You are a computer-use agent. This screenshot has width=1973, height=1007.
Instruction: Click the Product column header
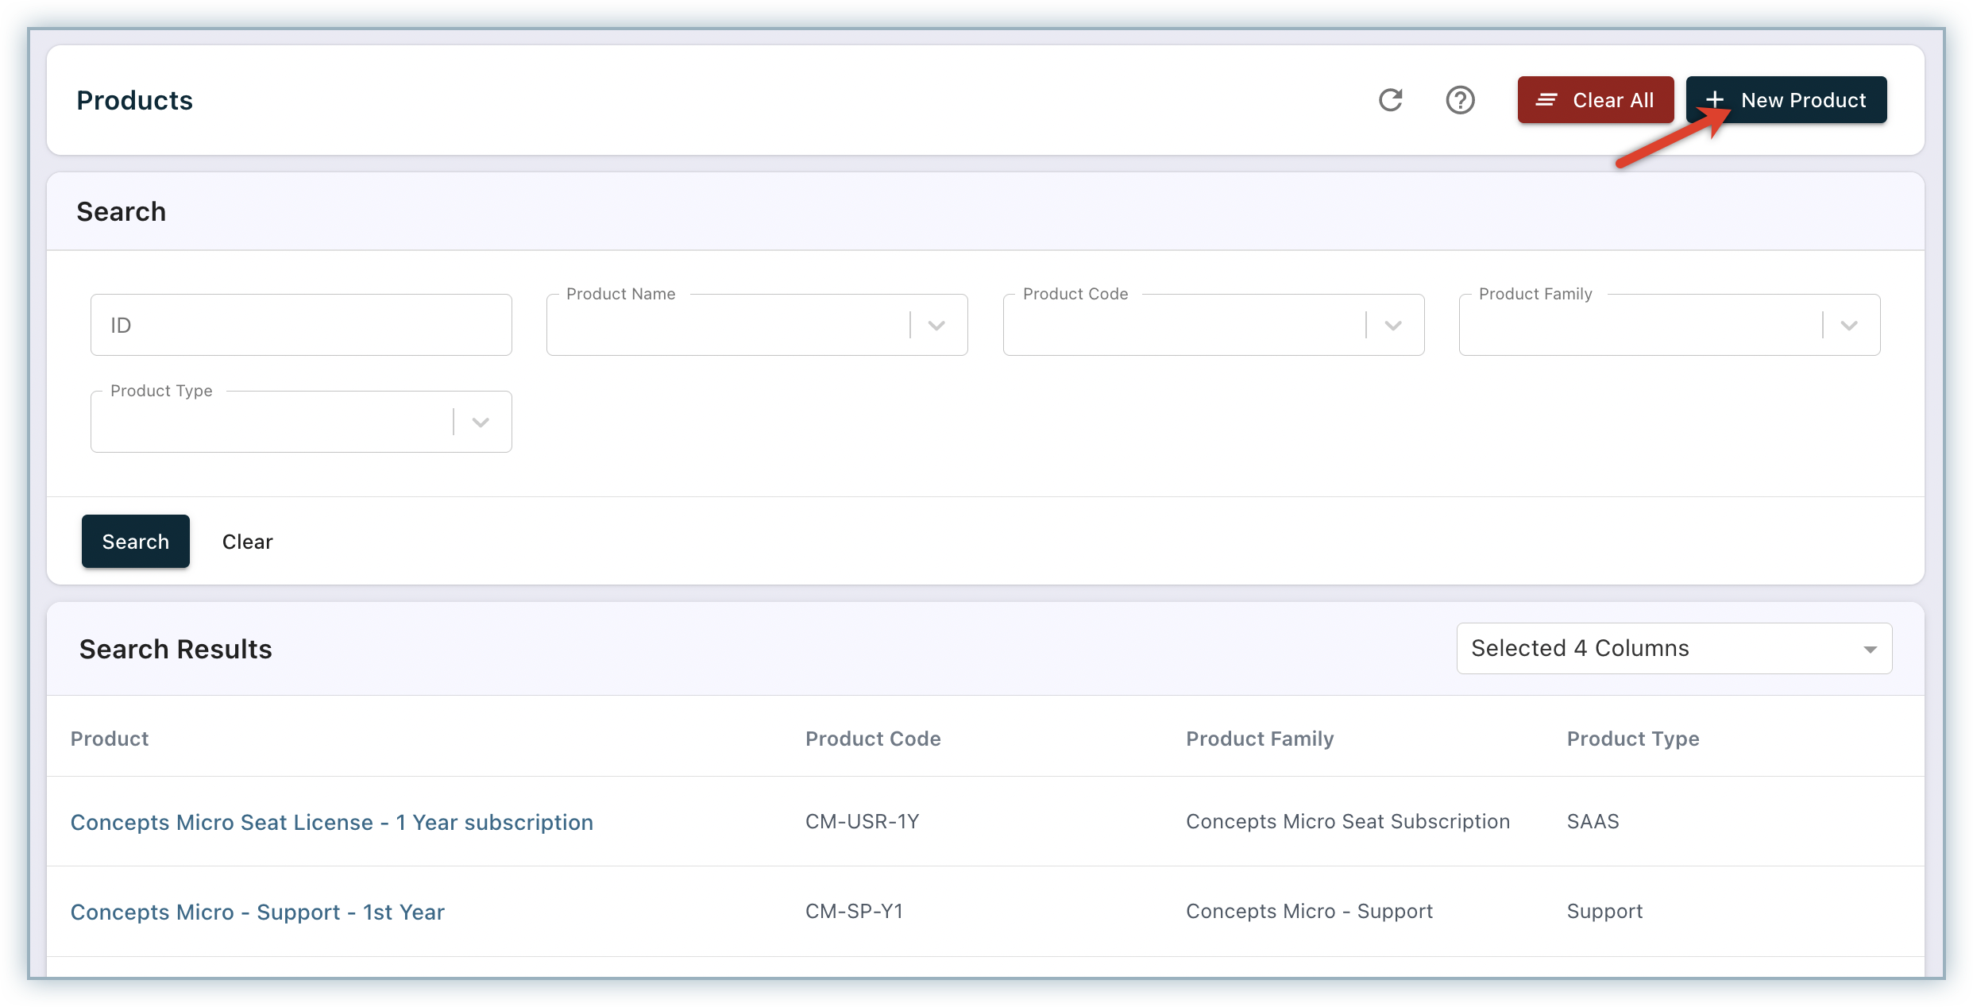(x=110, y=739)
